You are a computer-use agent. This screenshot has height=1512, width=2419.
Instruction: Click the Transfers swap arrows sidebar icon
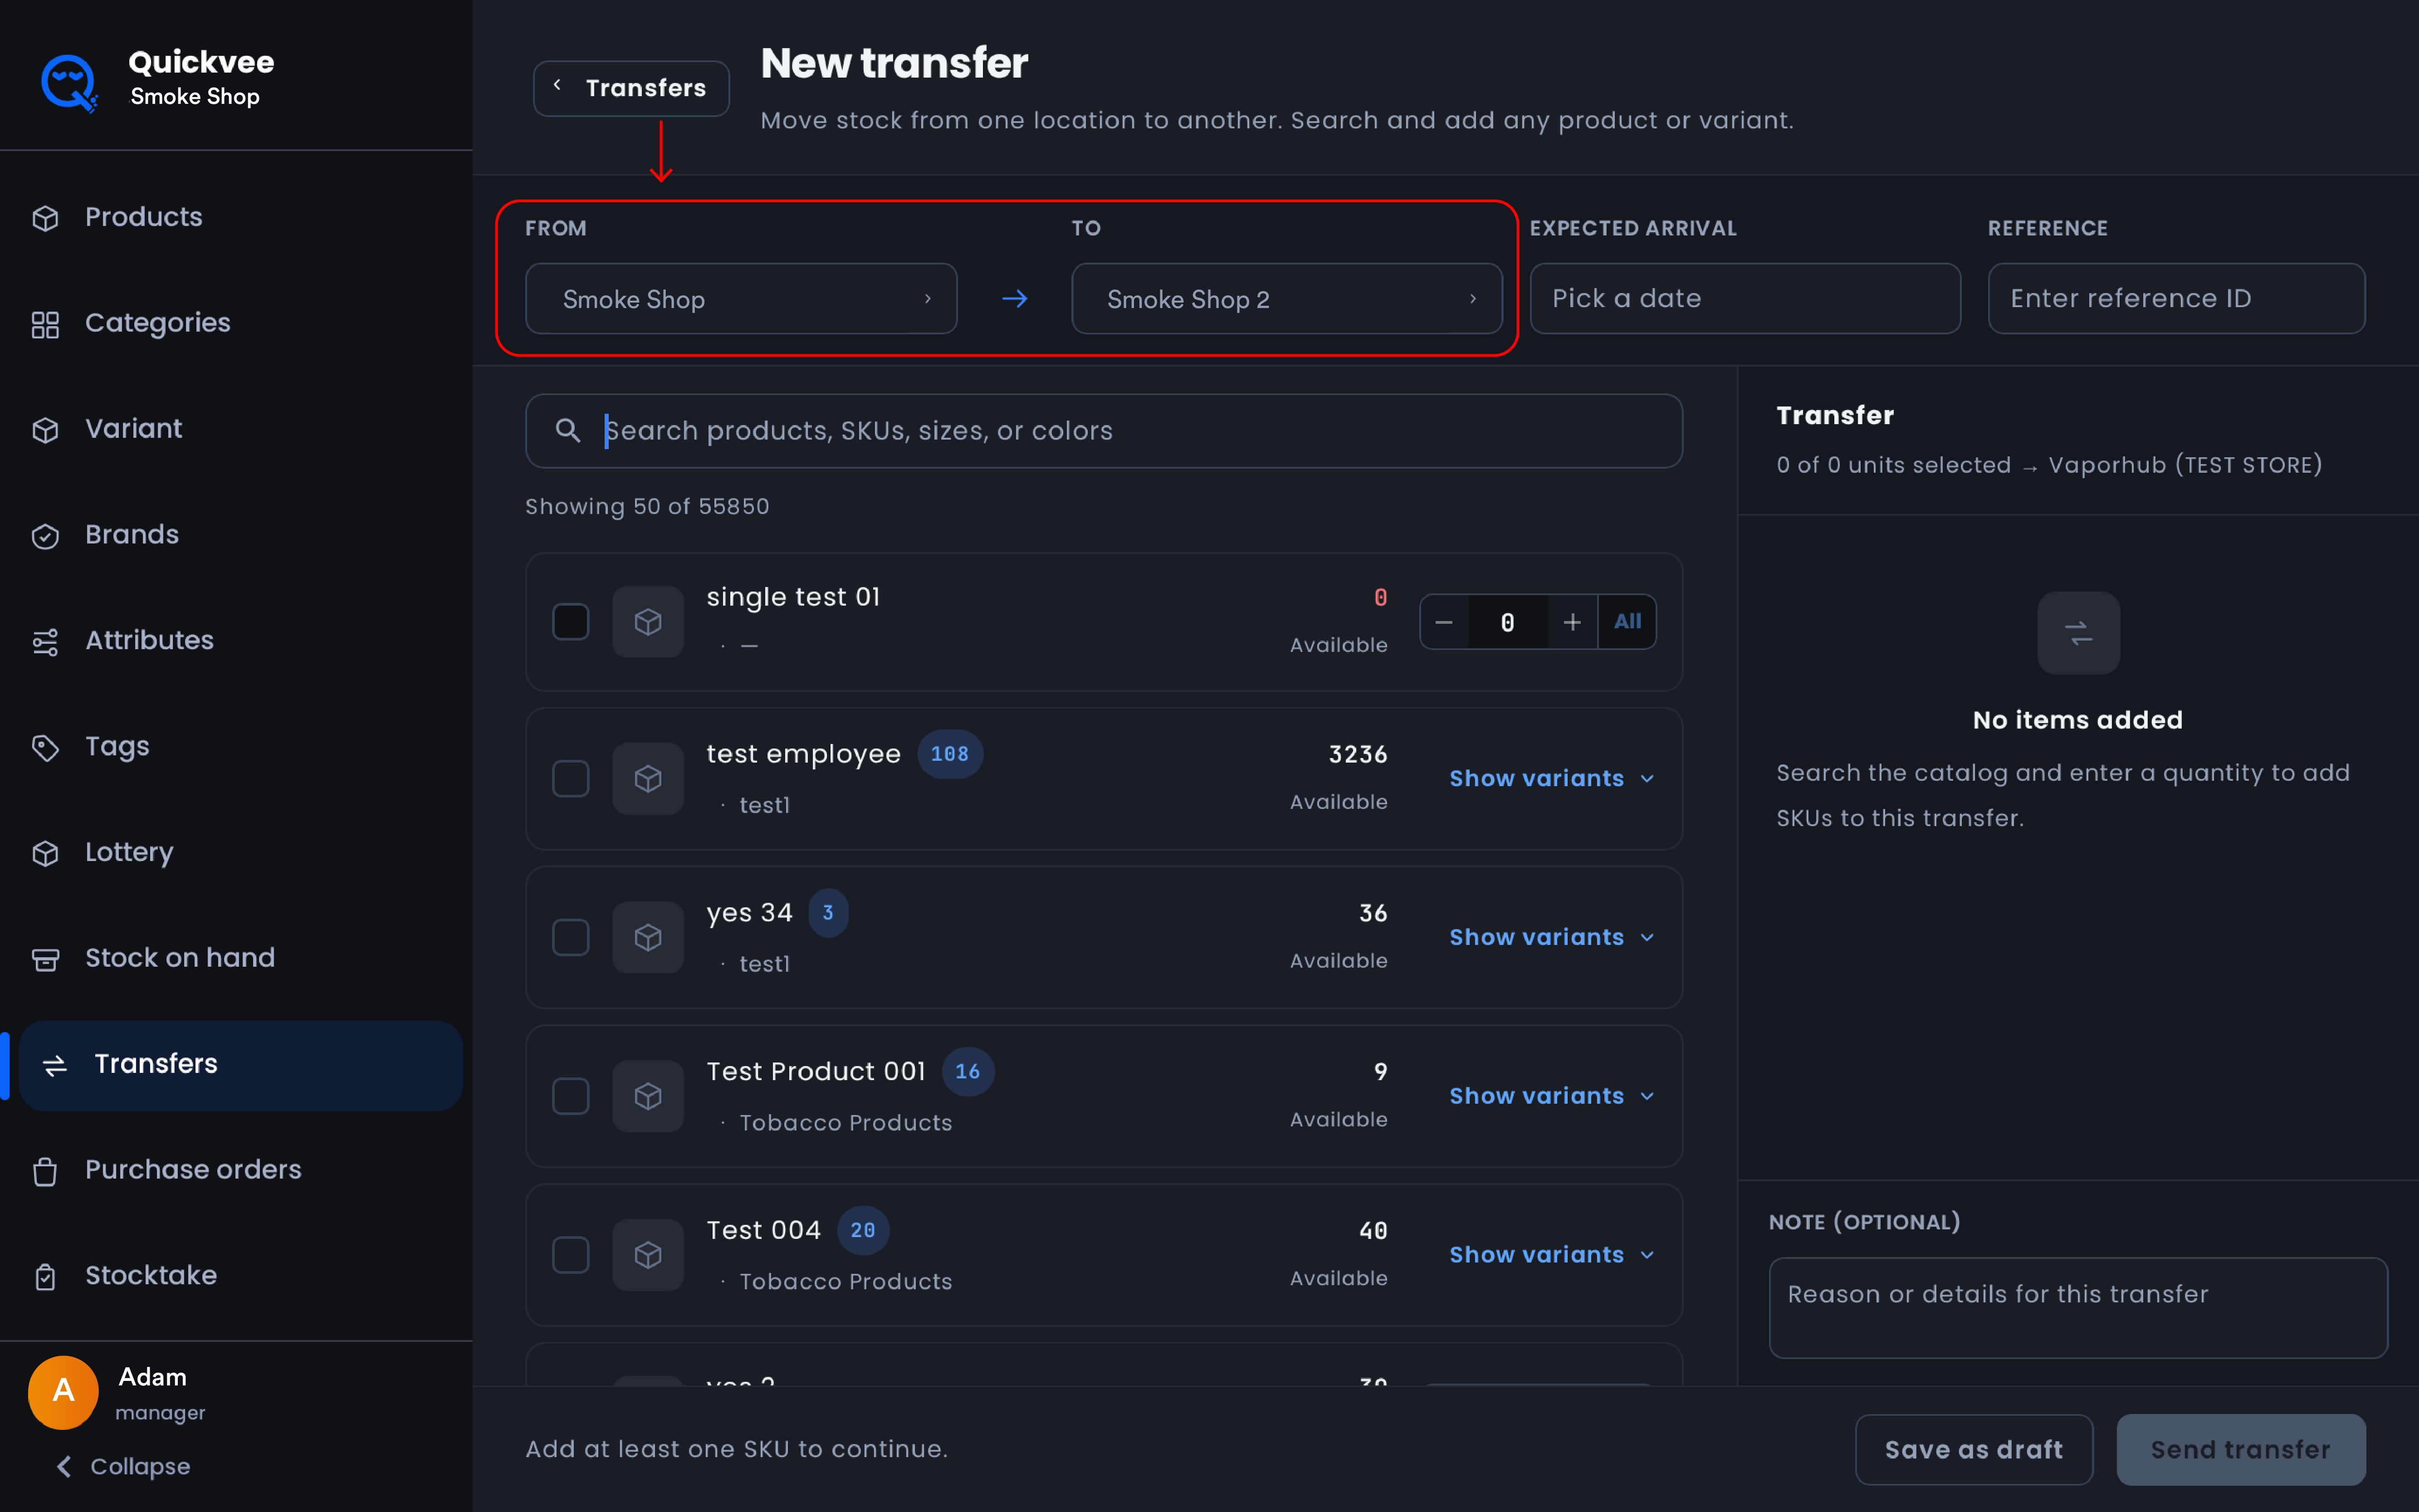(55, 1065)
